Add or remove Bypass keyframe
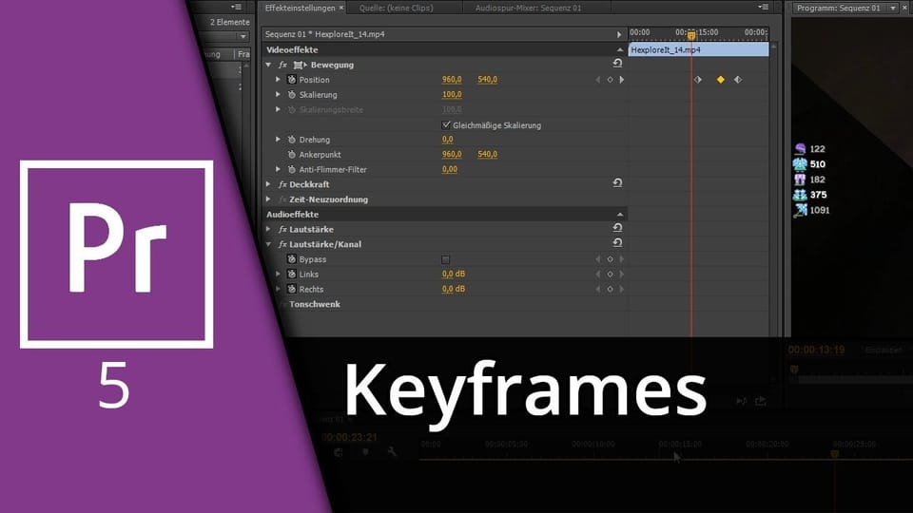913x513 pixels. point(611,259)
